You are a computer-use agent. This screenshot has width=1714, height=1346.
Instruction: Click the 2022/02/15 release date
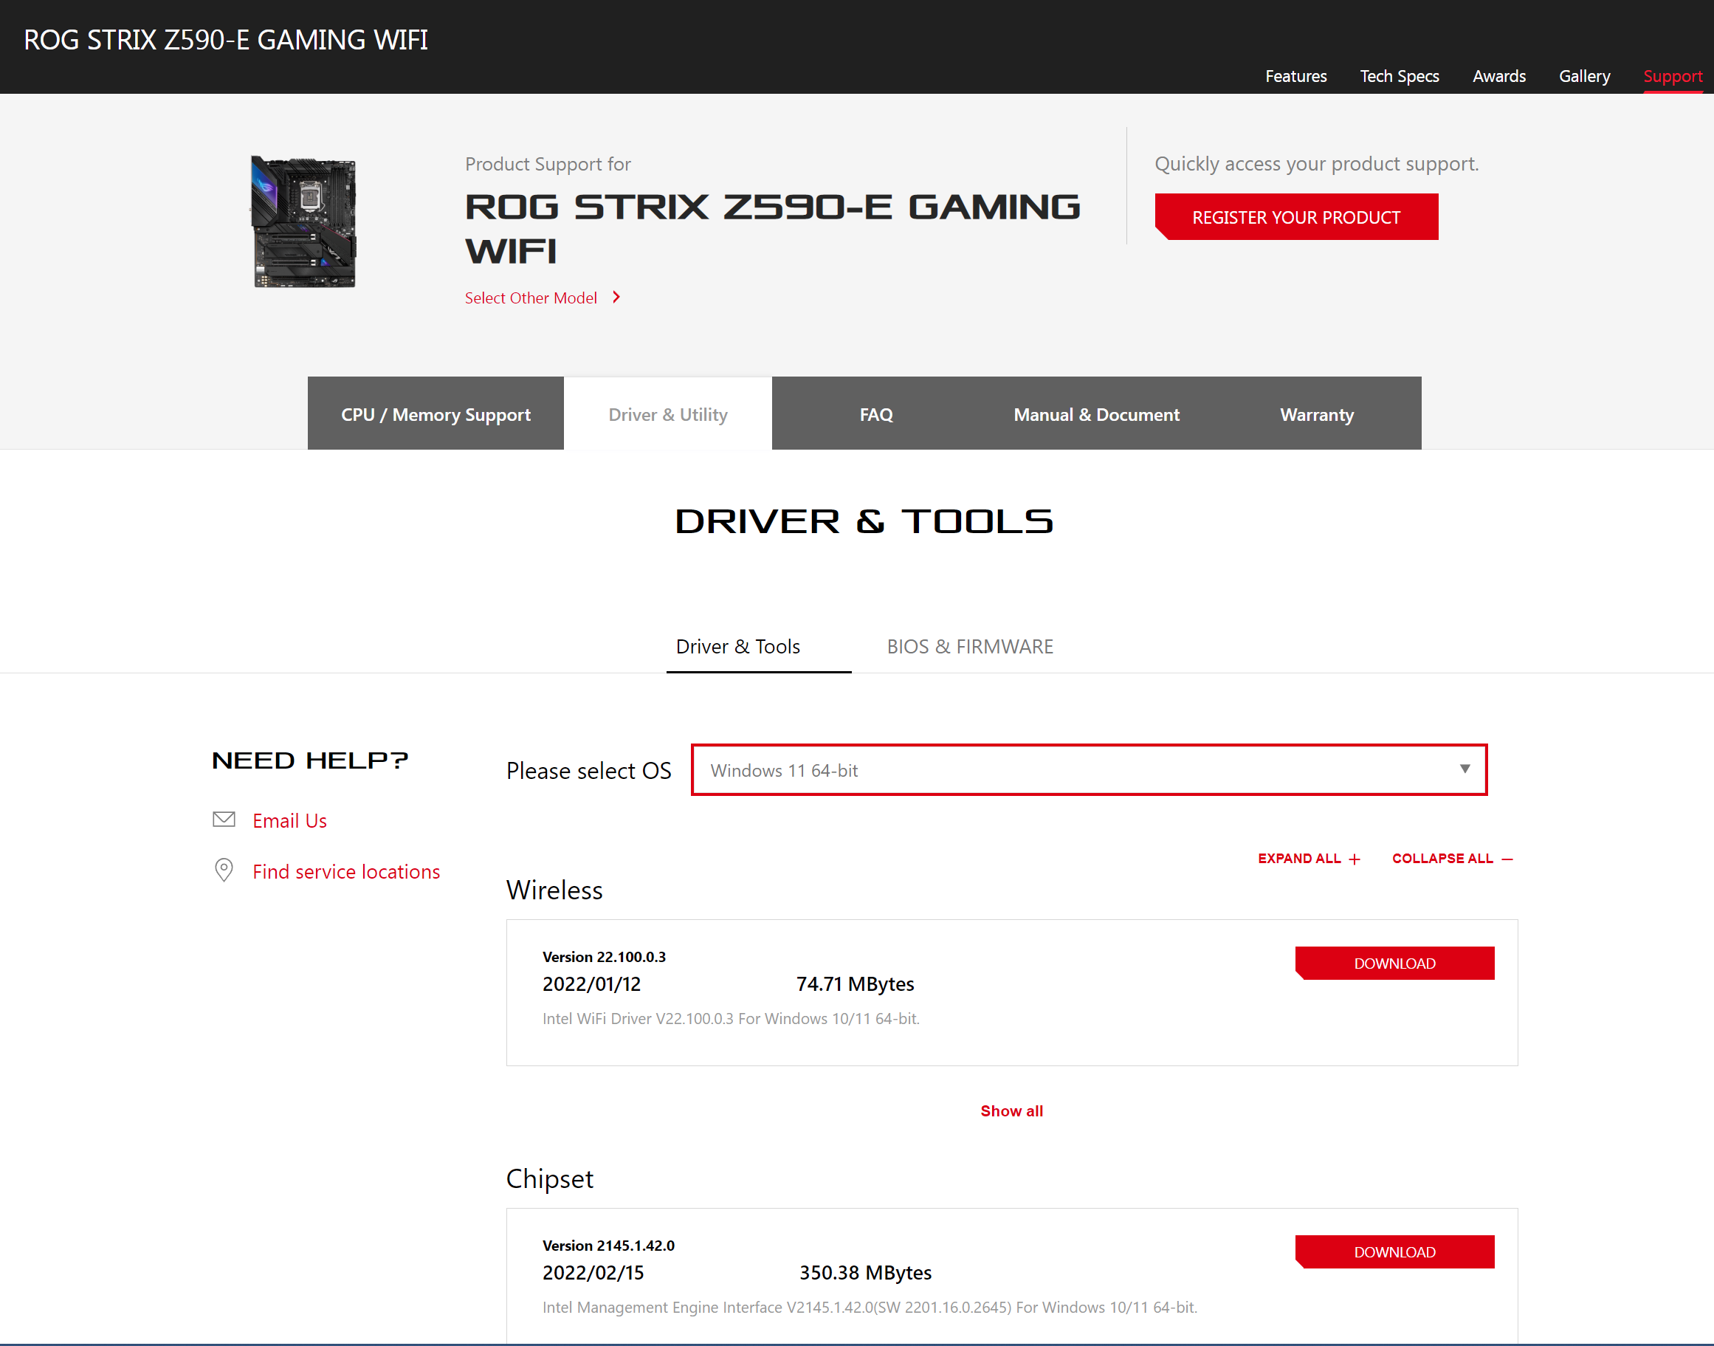(593, 1272)
